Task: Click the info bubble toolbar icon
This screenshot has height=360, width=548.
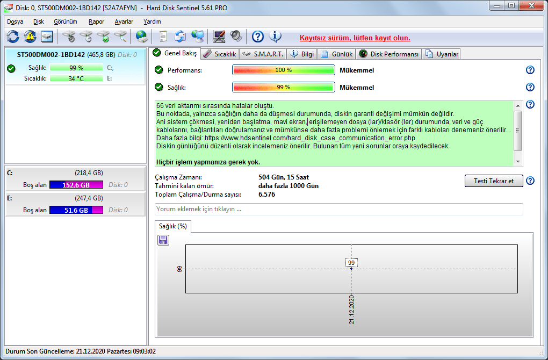Action: click(x=275, y=37)
